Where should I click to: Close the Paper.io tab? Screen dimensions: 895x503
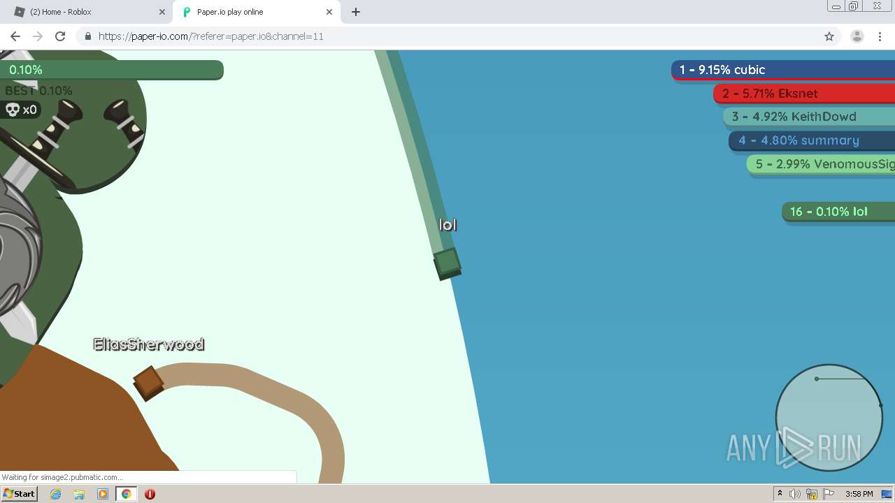[x=329, y=12]
